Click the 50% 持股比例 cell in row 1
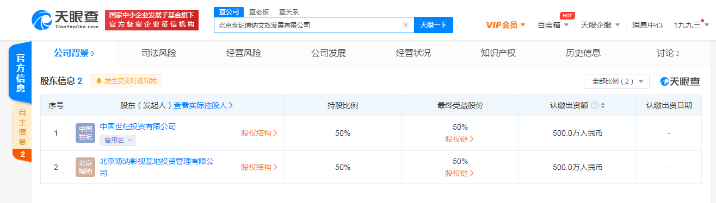Screen dimensions: 716x203 coord(342,133)
